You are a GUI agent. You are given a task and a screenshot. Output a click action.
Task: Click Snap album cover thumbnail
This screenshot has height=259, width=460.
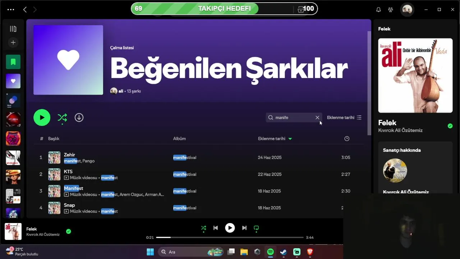tap(54, 208)
